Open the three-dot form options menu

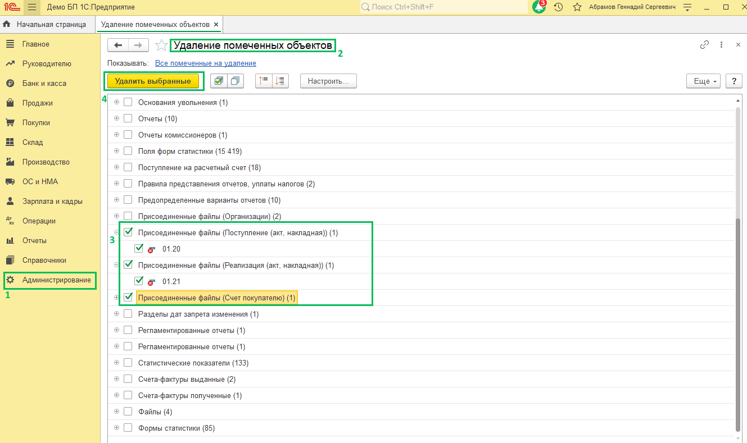[x=721, y=45]
